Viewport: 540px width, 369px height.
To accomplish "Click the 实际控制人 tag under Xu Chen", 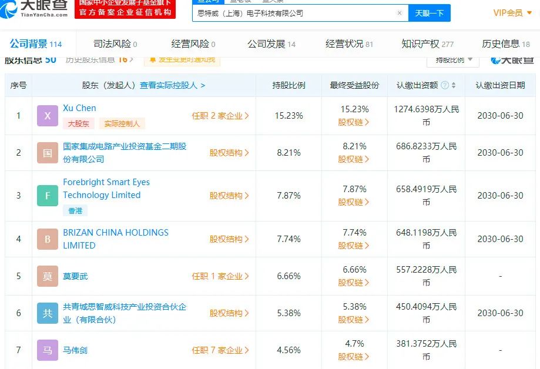I will pos(122,124).
